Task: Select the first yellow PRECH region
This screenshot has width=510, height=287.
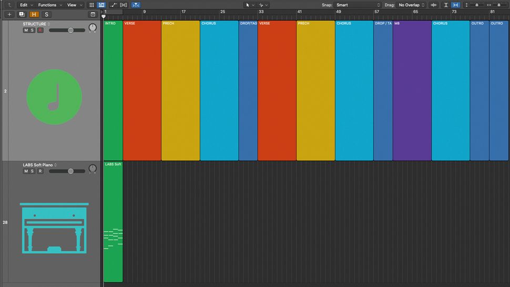Action: [180, 90]
